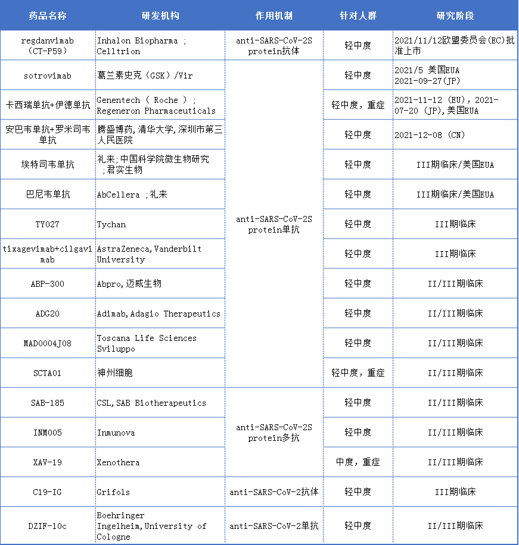Click the Tychan developer cell
This screenshot has width=519, height=545.
coord(160,224)
